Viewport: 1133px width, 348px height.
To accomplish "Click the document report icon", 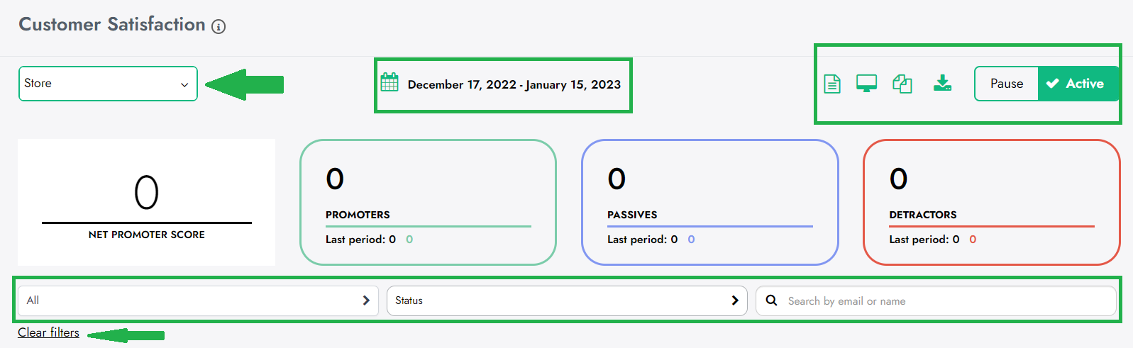I will click(832, 84).
